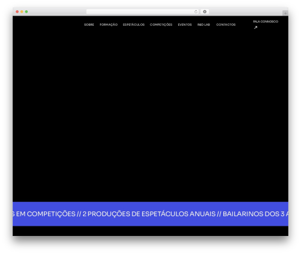Open the RBD LAB section
The width and height of the screenshot is (301, 254).
coord(203,25)
